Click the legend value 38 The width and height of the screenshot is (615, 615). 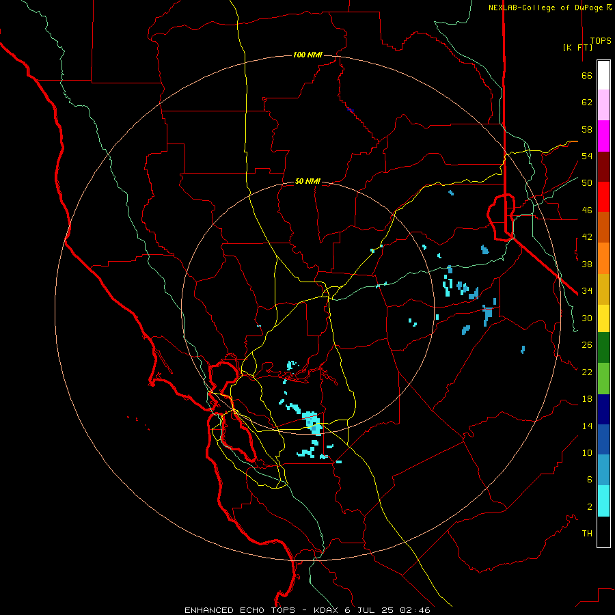(x=587, y=264)
